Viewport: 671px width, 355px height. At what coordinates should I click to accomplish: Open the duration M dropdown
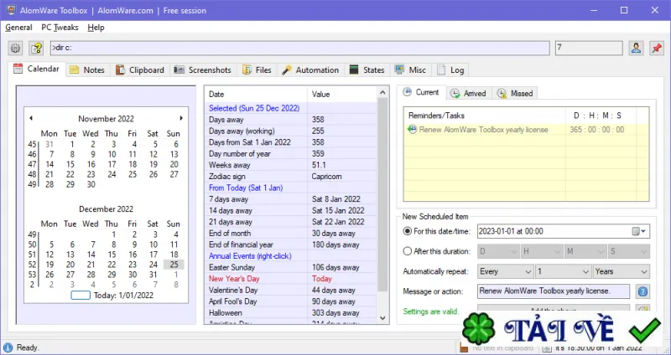pyautogui.click(x=585, y=252)
